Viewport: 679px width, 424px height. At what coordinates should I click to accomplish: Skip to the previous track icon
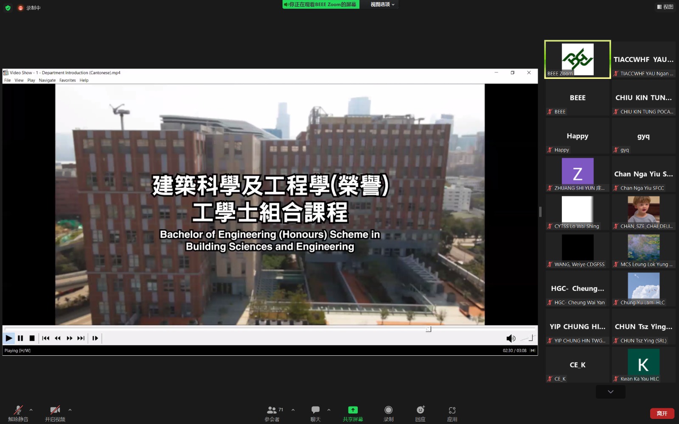[x=46, y=338]
